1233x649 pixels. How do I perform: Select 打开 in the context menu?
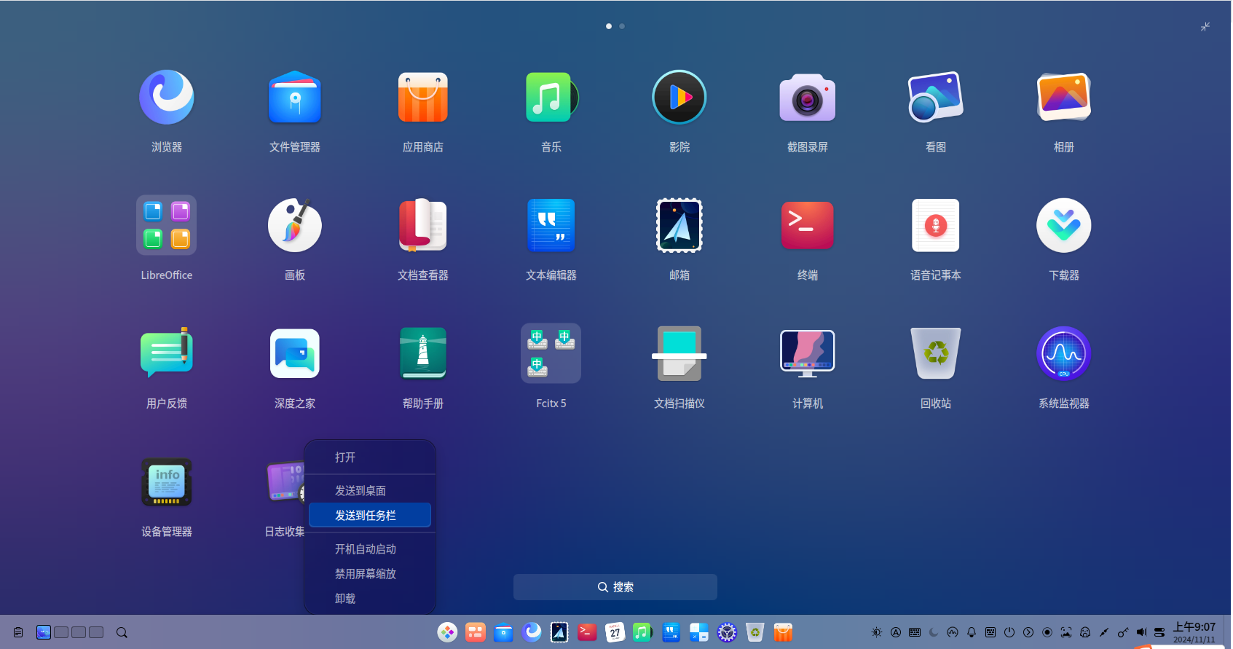(370, 457)
